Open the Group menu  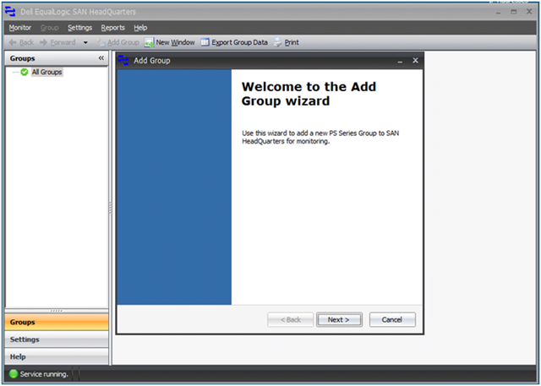coord(49,28)
